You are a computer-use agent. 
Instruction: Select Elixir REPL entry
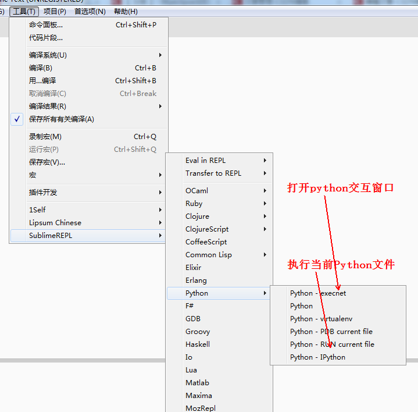pos(219,267)
